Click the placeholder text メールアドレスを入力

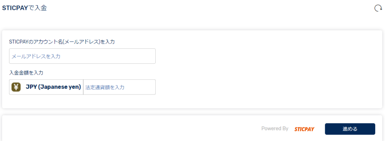click(x=36, y=56)
